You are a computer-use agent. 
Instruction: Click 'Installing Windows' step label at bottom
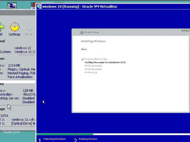[x=88, y=139]
